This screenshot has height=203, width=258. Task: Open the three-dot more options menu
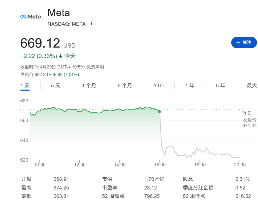point(91,24)
